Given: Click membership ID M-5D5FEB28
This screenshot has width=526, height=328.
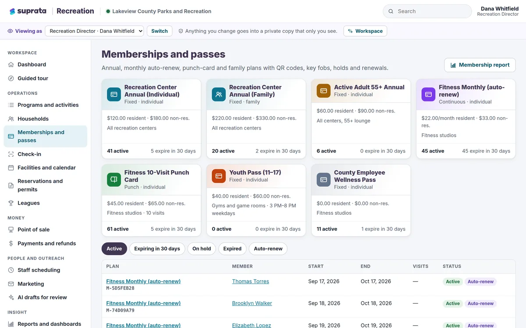Looking at the screenshot, I should 121,289.
